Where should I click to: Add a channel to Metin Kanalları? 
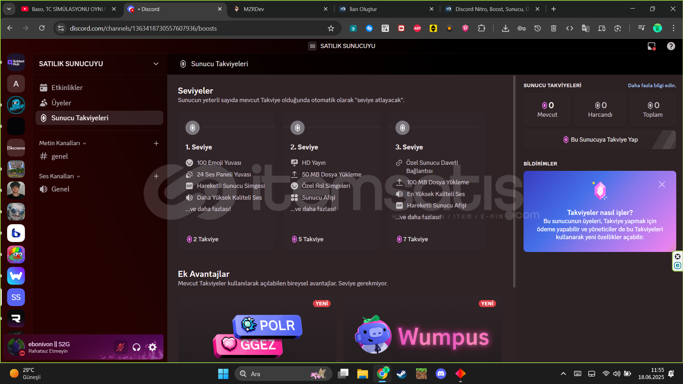pyautogui.click(x=156, y=143)
